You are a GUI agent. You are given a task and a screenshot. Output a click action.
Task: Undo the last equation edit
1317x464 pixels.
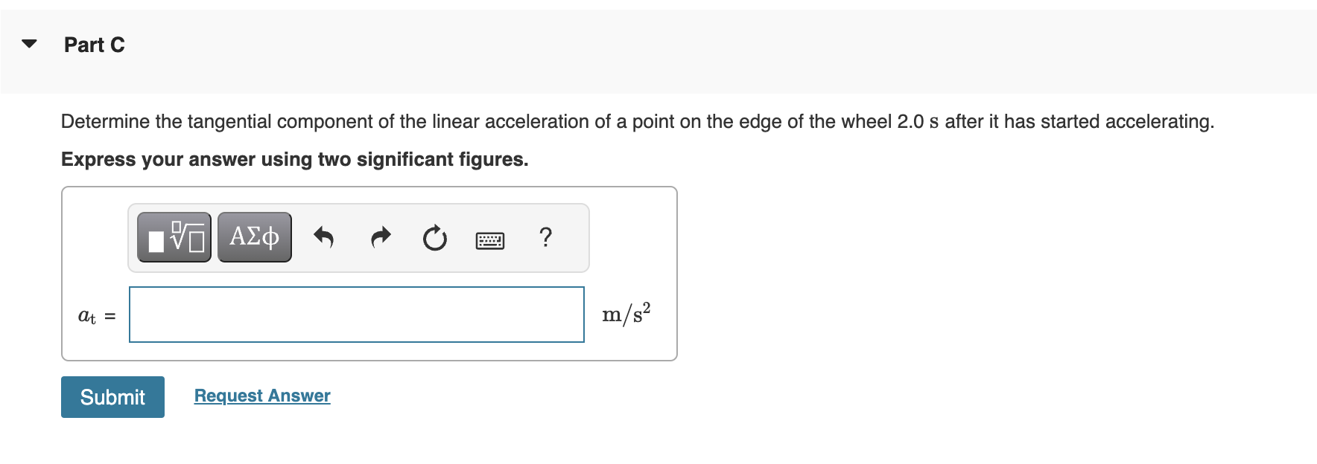(x=325, y=236)
